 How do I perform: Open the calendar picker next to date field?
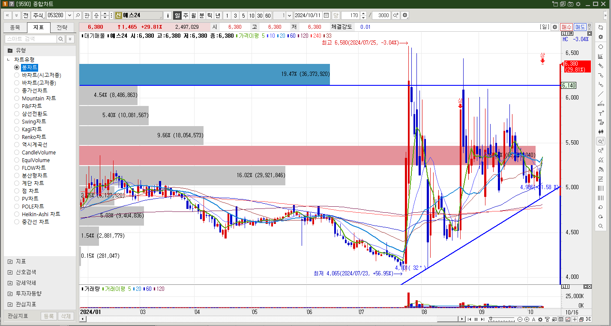click(x=326, y=15)
